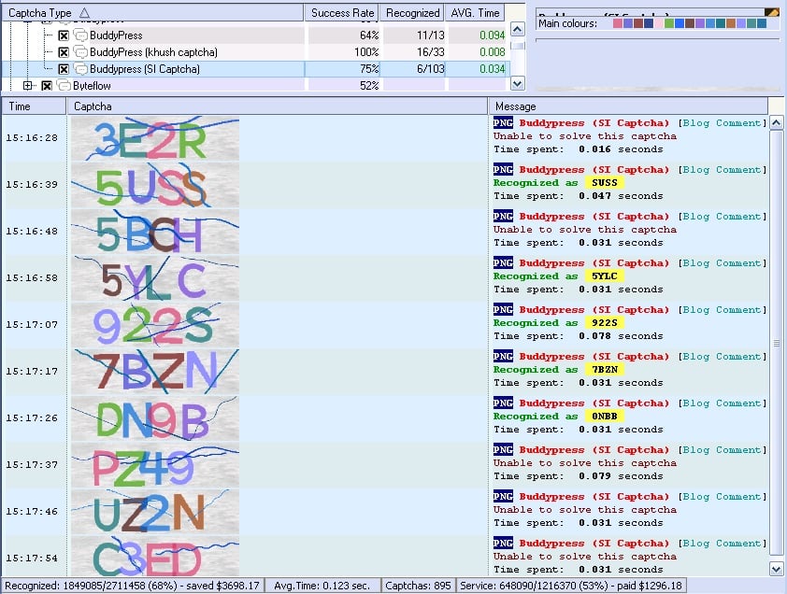Sort by the Captcha Type column header
The width and height of the screenshot is (787, 594).
pyautogui.click(x=152, y=13)
